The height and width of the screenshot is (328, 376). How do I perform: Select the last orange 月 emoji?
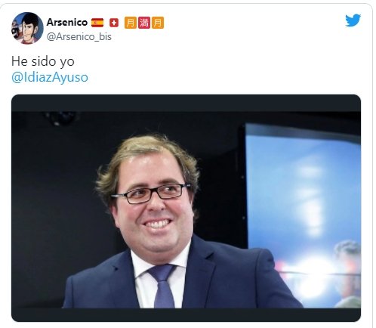pos(158,23)
